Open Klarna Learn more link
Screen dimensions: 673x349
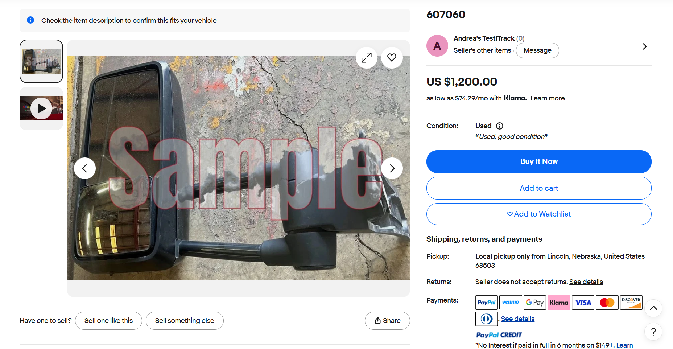[548, 98]
